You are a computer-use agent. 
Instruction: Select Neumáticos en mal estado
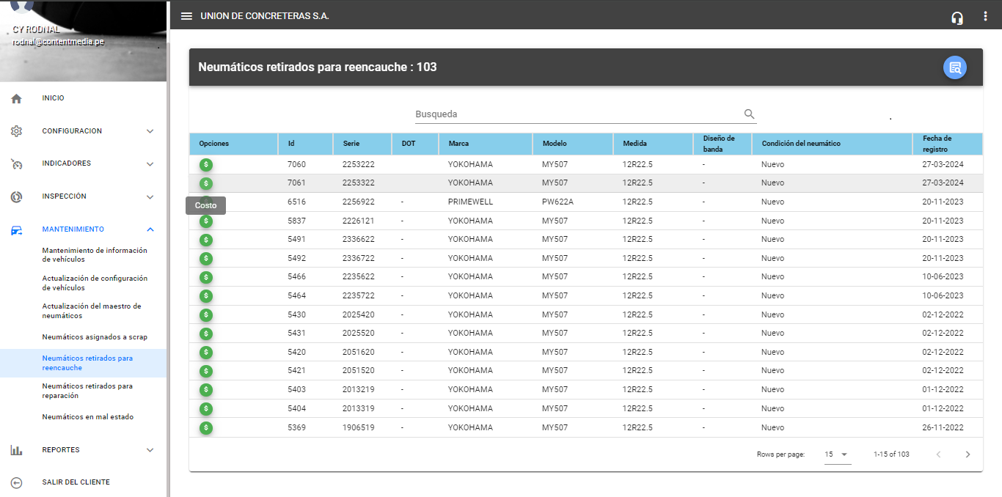click(88, 417)
